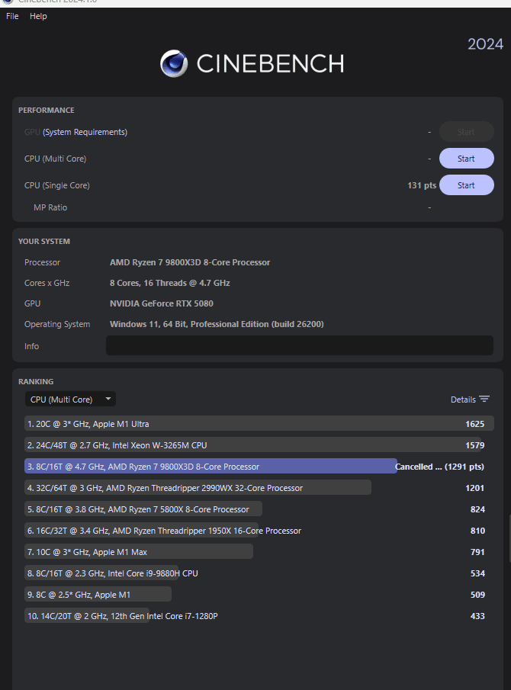Click the Cancelled (1291 pts) score text
Screen dimensions: 511x690
[x=439, y=467]
